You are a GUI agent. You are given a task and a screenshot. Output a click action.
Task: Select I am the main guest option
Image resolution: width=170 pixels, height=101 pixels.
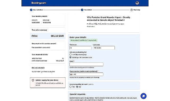(x=71, y=54)
